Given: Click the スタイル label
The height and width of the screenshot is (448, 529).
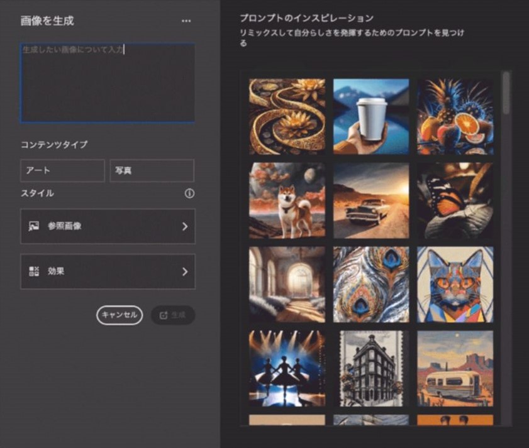Looking at the screenshot, I should click(x=37, y=194).
